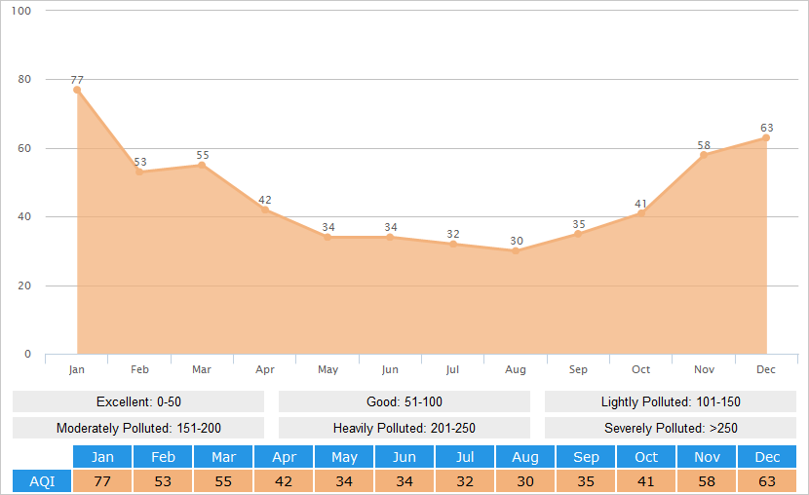Click the Dec label on the chart x-axis
The height and width of the screenshot is (495, 809).
[766, 369]
